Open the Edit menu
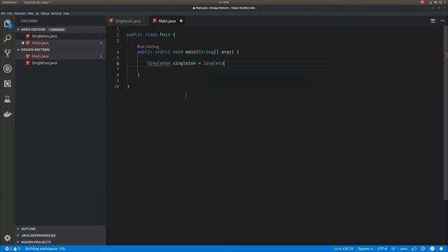The height and width of the screenshot is (252, 448). pos(10,13)
